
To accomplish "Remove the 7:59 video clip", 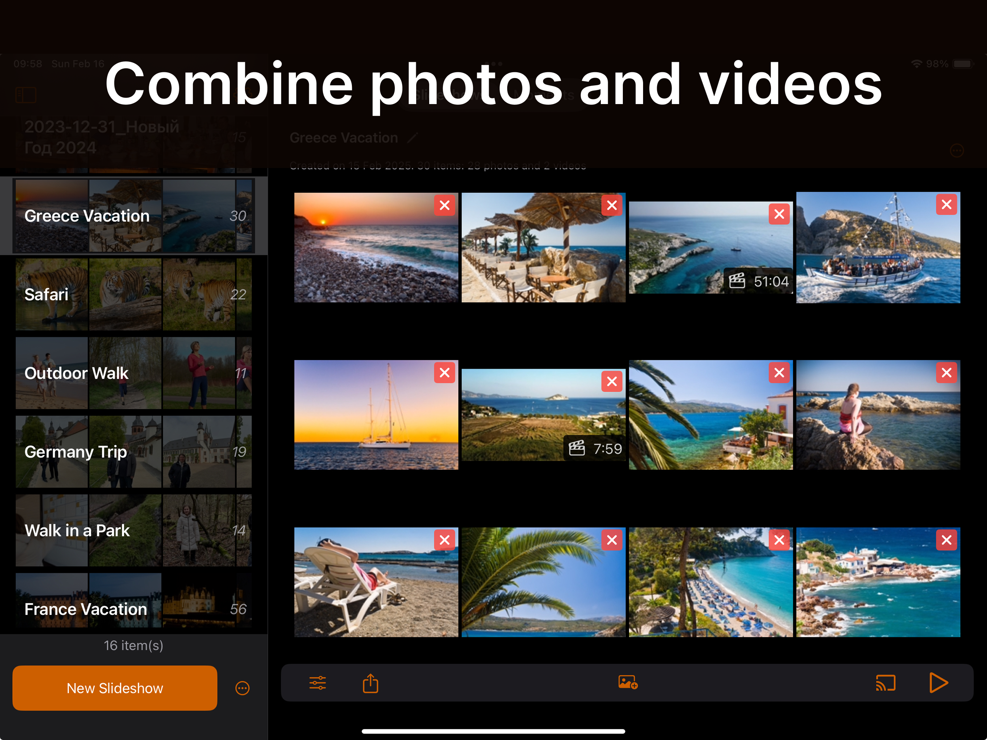I will pyautogui.click(x=612, y=382).
